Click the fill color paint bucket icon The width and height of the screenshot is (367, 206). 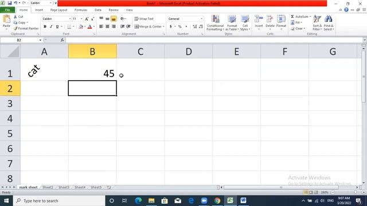[81, 27]
